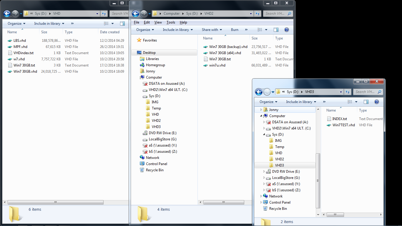
Task: Open the Share with dropdown
Action: point(212,30)
